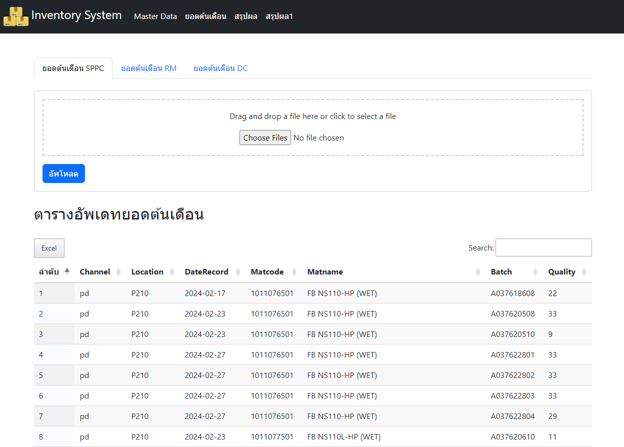The width and height of the screenshot is (624, 447).
Task: Open ยอดต้นเดือน in the navbar
Action: click(x=205, y=16)
